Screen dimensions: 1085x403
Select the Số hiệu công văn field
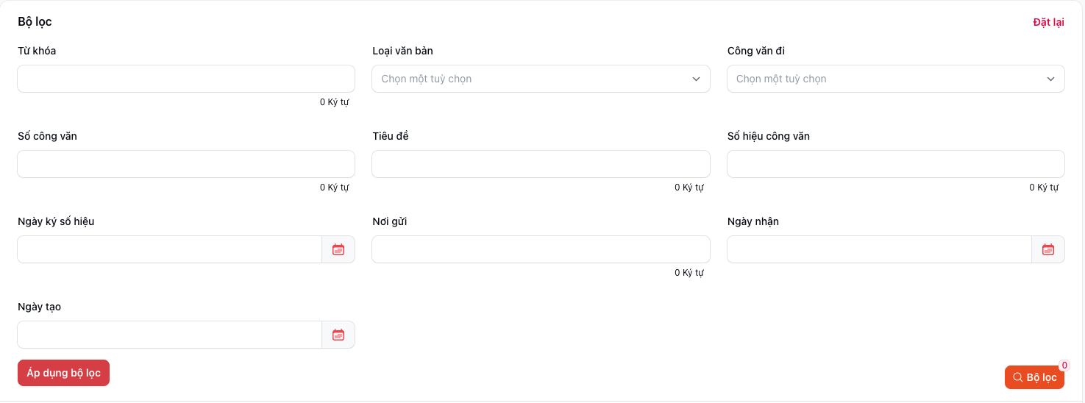(x=894, y=164)
